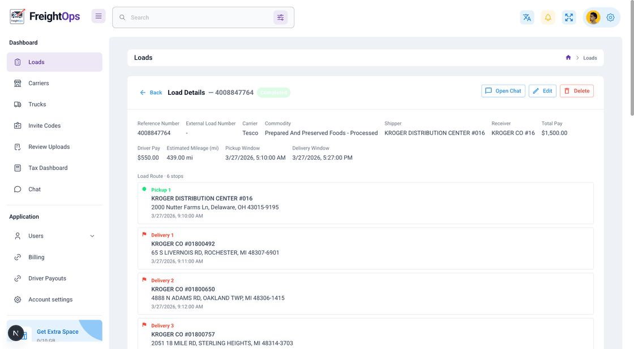Open the Chat page

click(54, 189)
